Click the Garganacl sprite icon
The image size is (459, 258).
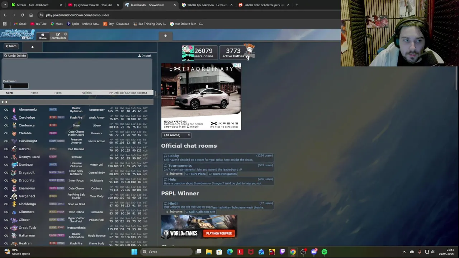14,196
